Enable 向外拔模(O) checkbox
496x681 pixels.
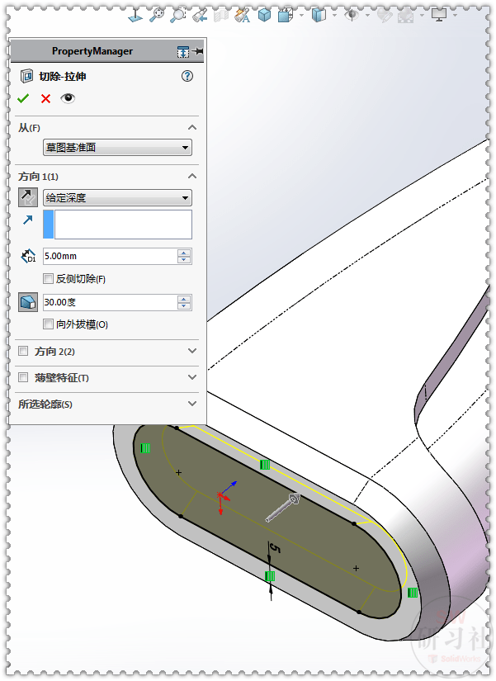(48, 324)
